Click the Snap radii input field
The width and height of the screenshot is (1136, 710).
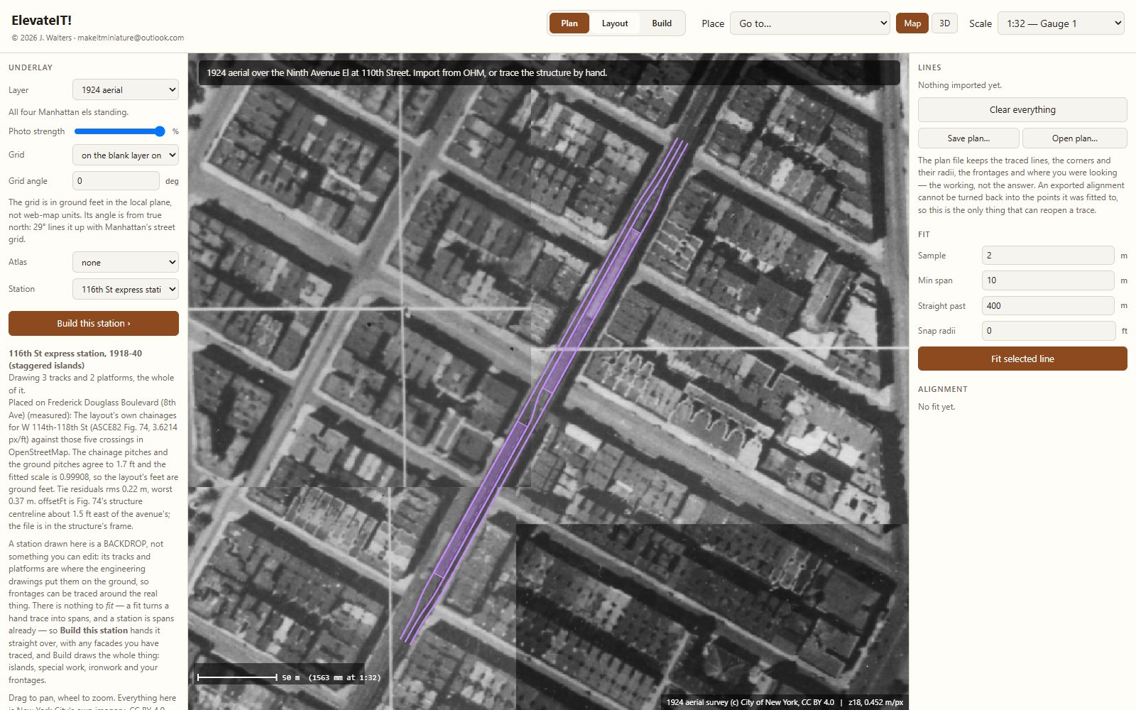tap(1049, 331)
